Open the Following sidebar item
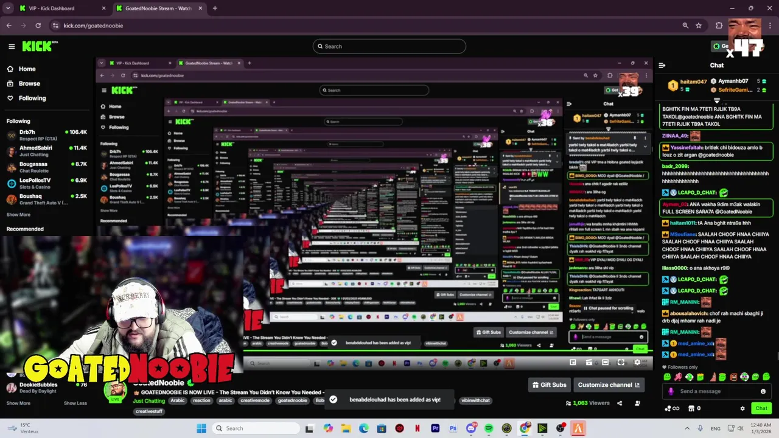 coord(32,98)
